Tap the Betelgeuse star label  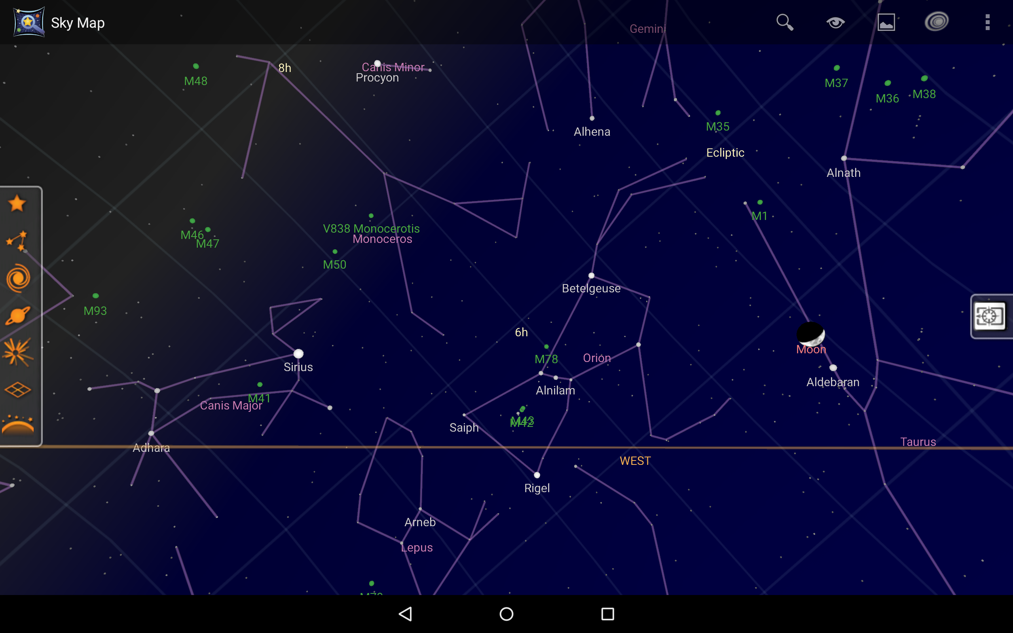591,288
